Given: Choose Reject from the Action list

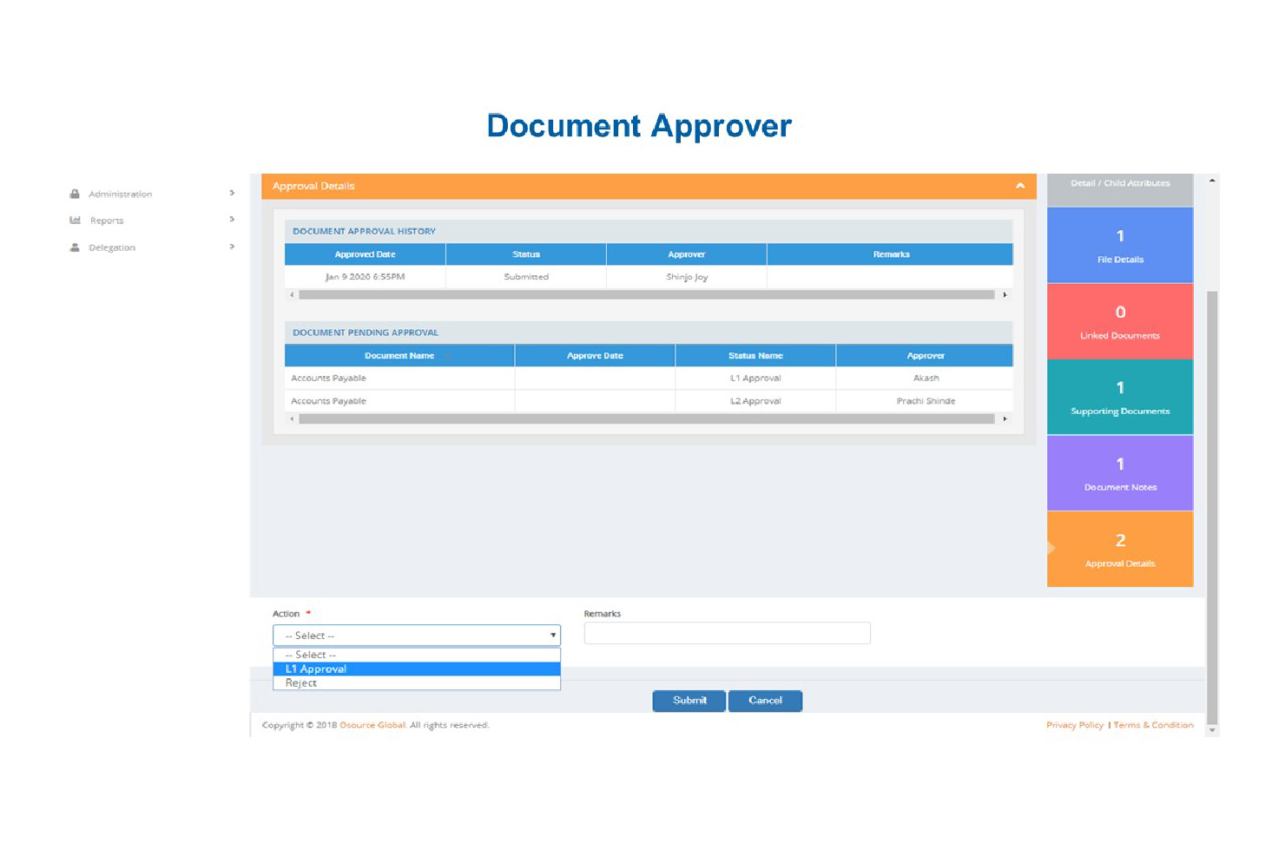Looking at the screenshot, I should point(417,682).
